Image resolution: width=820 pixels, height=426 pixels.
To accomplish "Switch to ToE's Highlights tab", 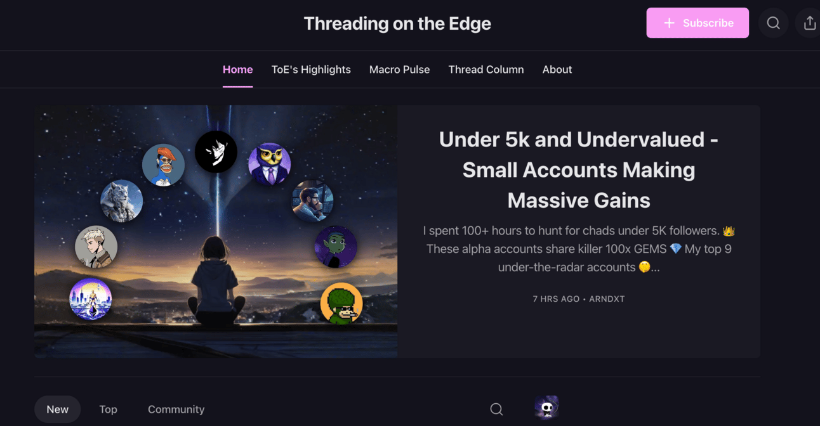I will coord(311,70).
